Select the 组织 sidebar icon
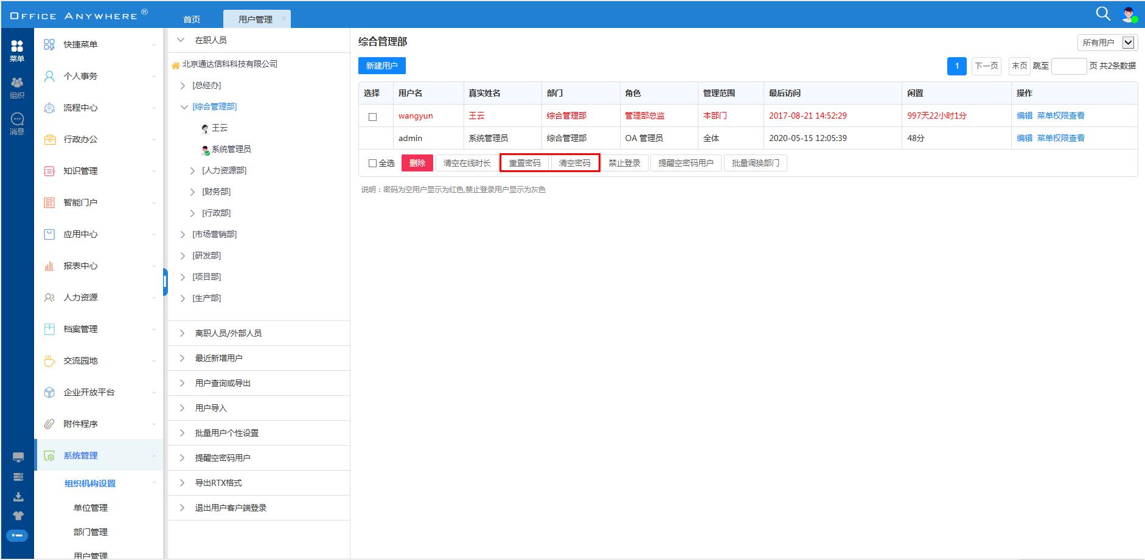The image size is (1145, 560). coord(17,87)
